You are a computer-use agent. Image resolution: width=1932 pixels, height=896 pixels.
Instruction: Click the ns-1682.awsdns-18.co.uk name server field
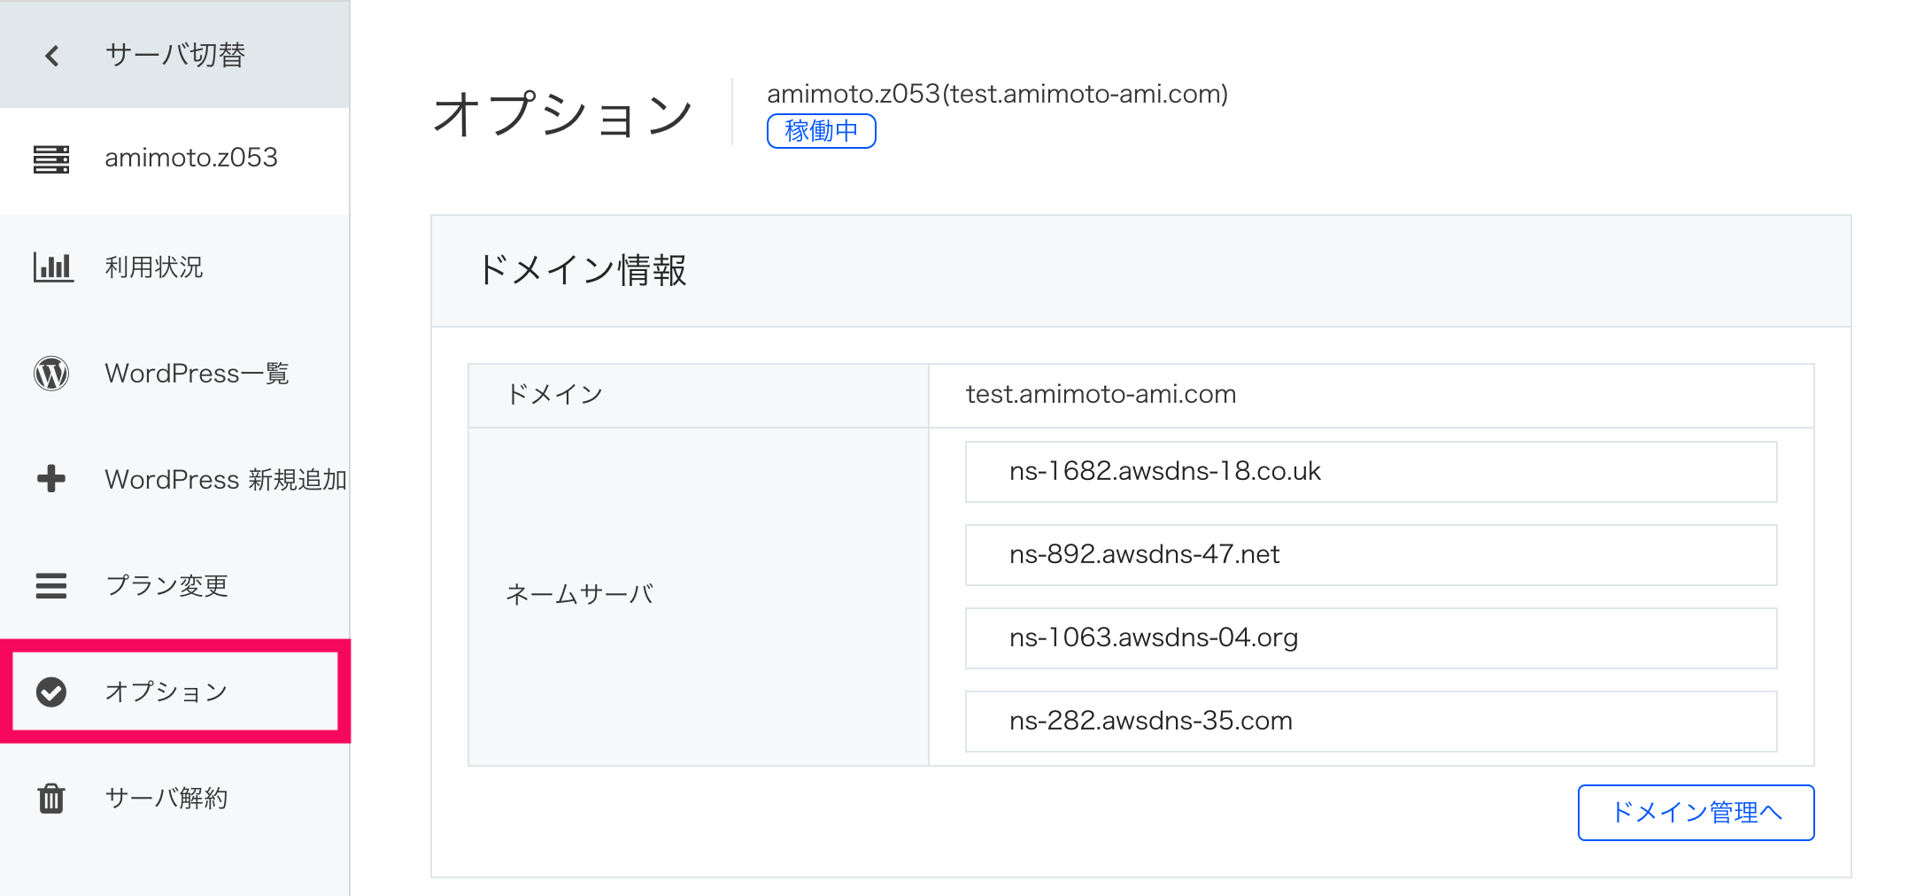[1371, 472]
